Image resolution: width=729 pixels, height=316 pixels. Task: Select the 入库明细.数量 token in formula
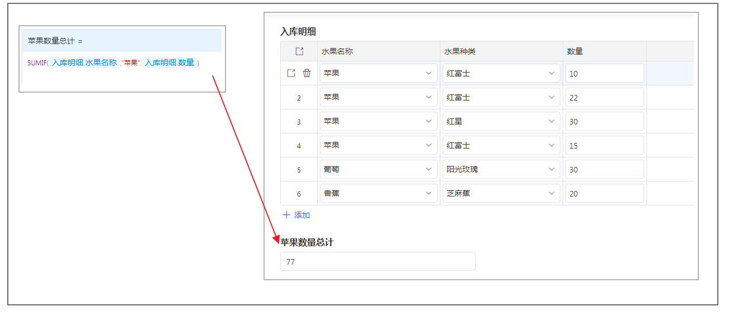[x=169, y=63]
